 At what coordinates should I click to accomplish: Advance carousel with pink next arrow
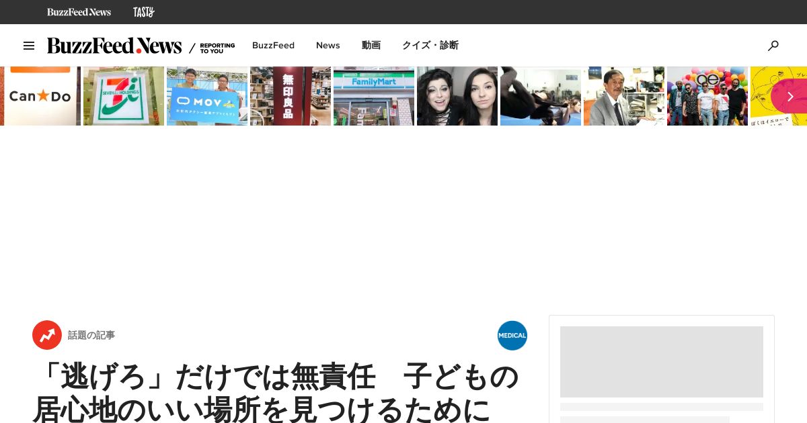(x=790, y=96)
